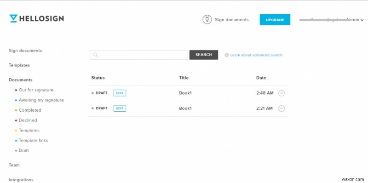Screen dimensions: 368x183
Task: Click the UPGRADE button
Action: click(275, 20)
